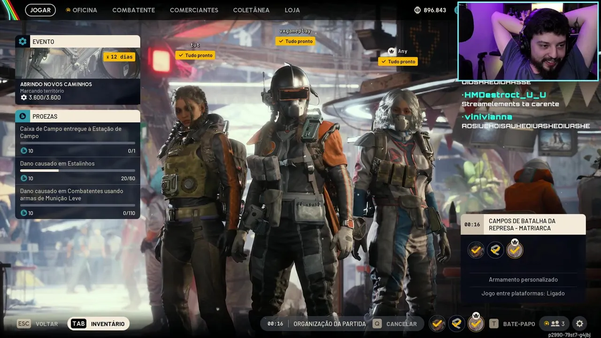Image resolution: width=601 pixels, height=338 pixels.
Task: Open the event banner thumbnail image
Action: point(77,63)
